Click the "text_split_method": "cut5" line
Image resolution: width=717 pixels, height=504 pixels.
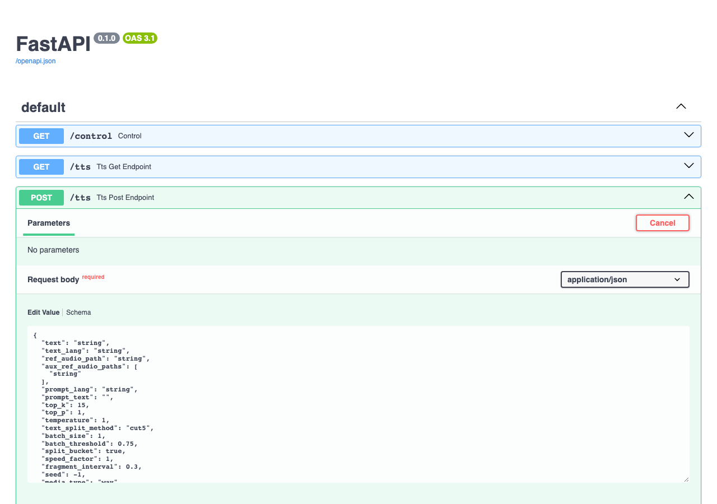[x=97, y=428]
